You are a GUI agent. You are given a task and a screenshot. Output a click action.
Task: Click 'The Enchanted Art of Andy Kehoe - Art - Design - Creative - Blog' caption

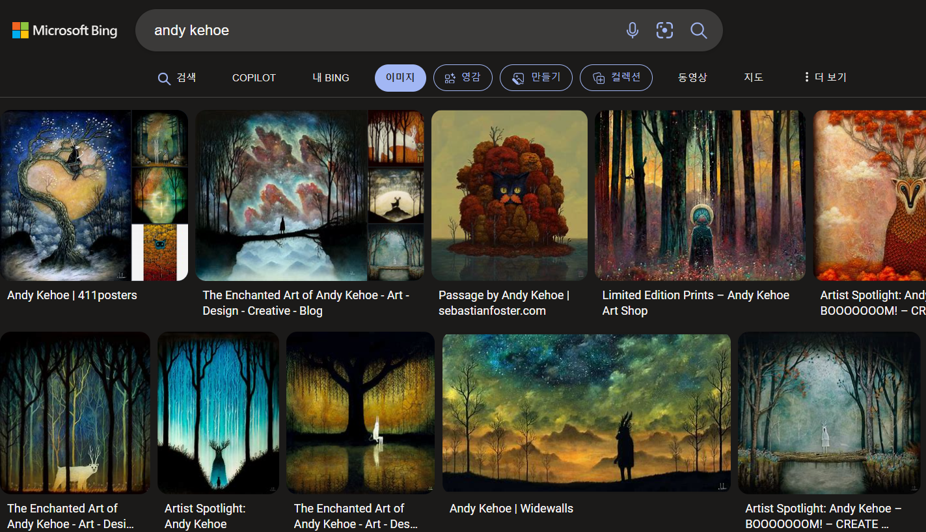[306, 303]
